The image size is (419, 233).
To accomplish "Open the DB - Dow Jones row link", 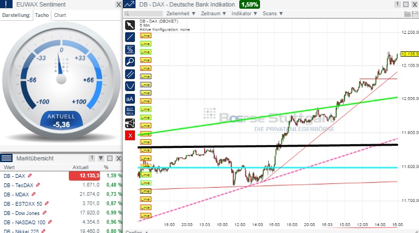I will 22,213.
